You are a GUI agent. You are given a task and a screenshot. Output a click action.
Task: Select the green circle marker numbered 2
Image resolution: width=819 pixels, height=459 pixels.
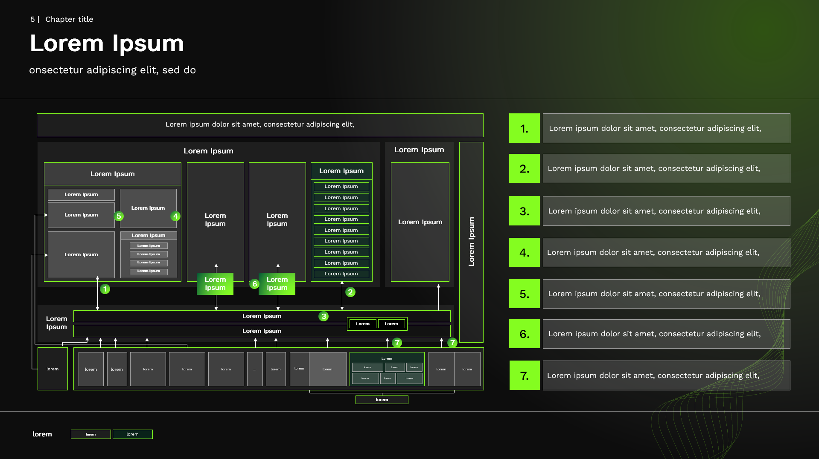[x=350, y=292]
